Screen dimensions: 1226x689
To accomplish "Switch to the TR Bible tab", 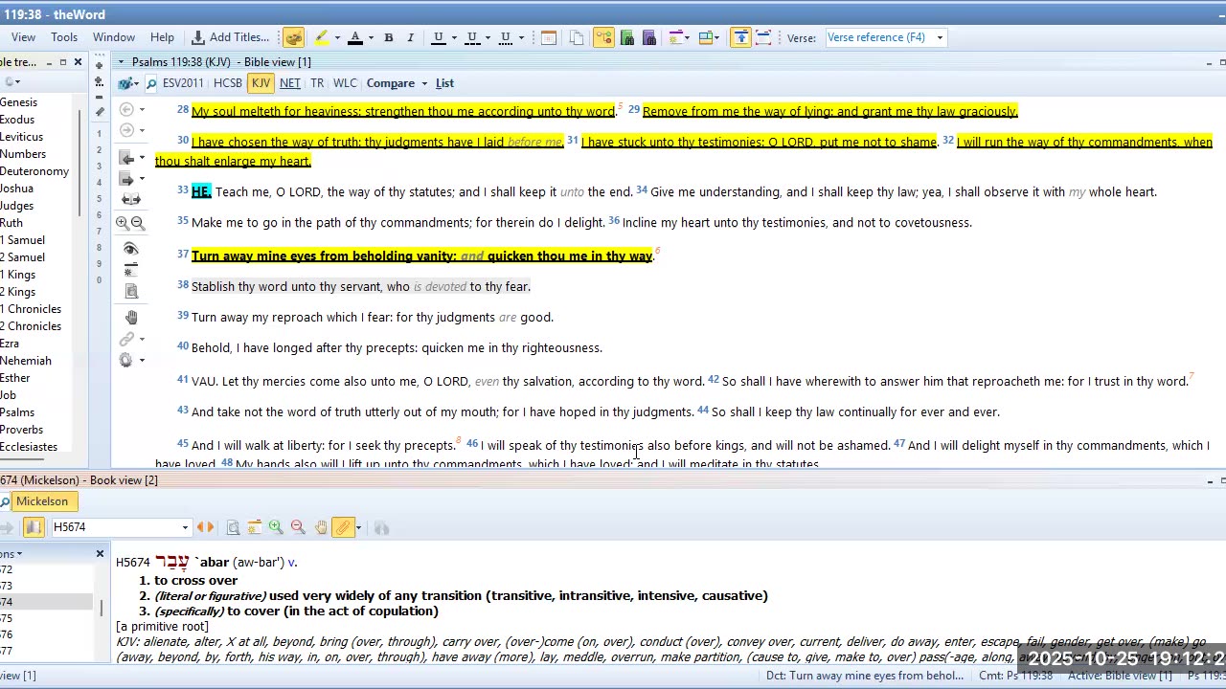I will (x=317, y=83).
